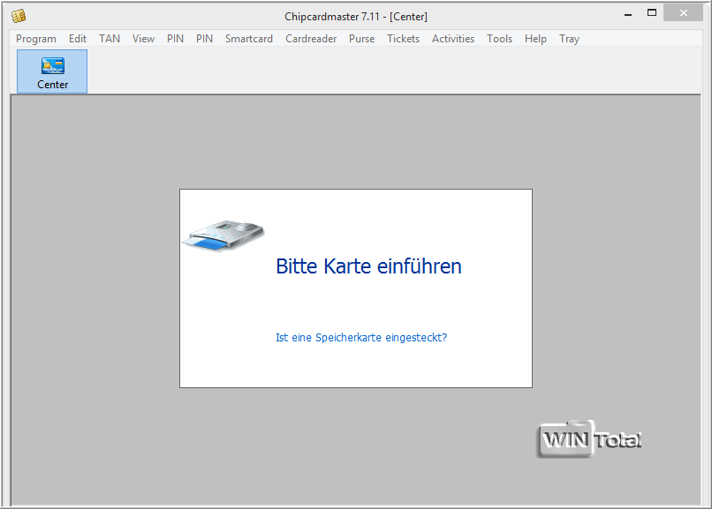Screen dimensions: 712x509
Task: Expand the Tools menu
Action: (499, 39)
